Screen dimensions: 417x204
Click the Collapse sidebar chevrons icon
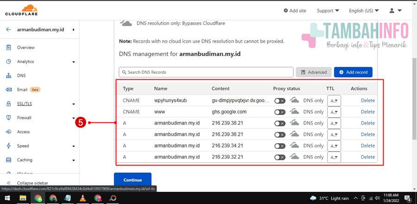(8, 183)
